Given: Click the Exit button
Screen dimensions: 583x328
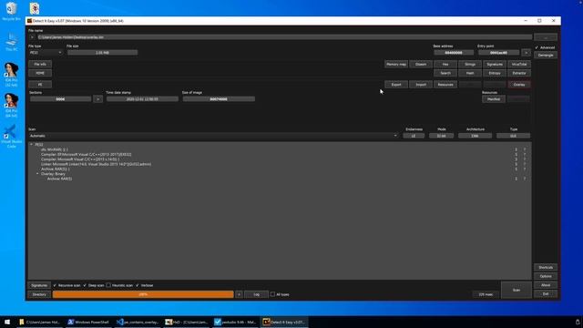Looking at the screenshot, I should (x=546, y=294).
